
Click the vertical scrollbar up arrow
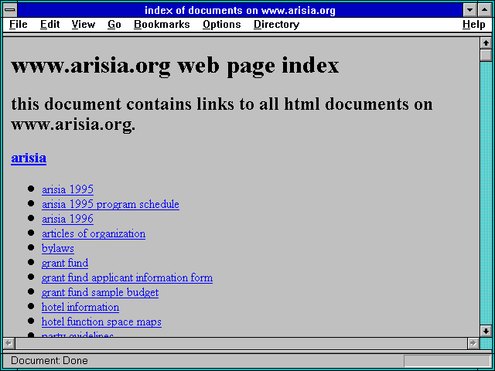486,43
